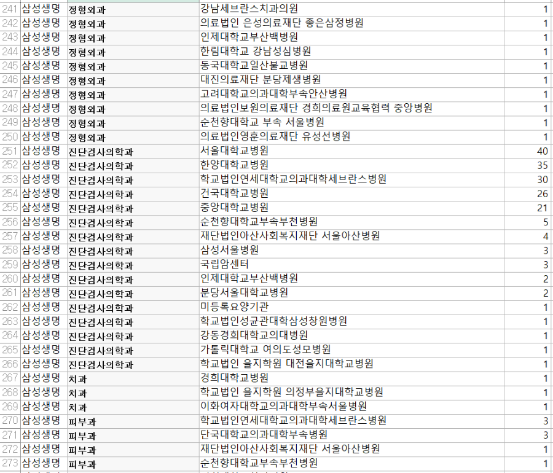Click the 한림대학교 강남성심병원 cell

351,52
